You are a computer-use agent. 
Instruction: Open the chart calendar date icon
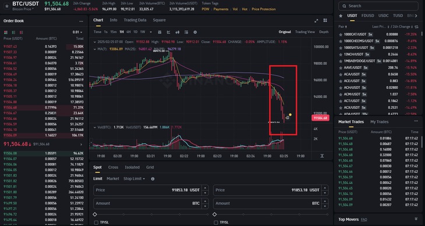pyautogui.click(x=160, y=32)
